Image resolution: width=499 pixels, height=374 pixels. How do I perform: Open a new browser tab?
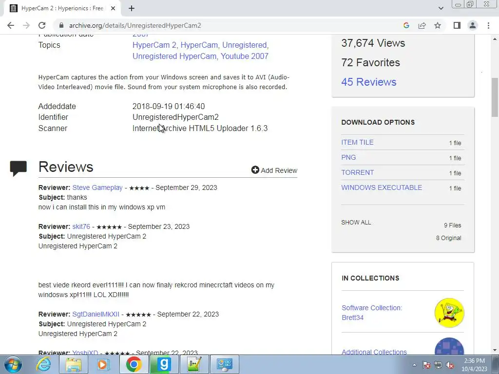click(132, 9)
